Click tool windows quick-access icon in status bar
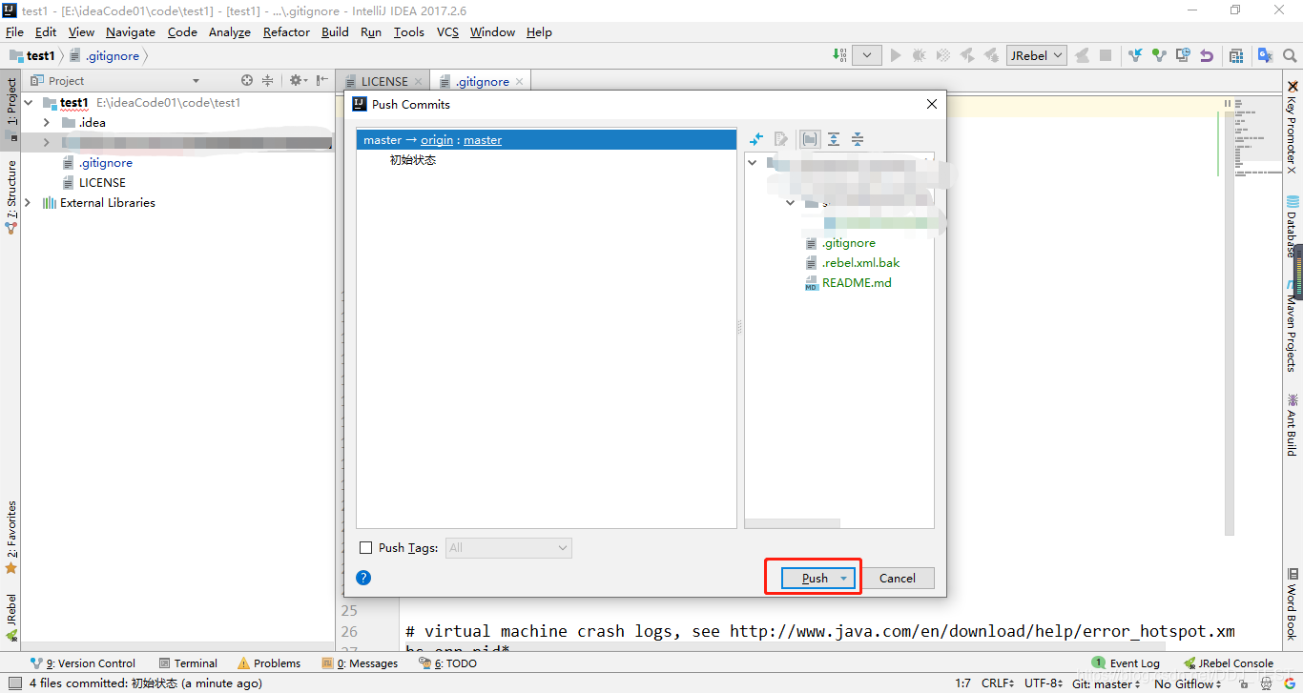 point(13,683)
